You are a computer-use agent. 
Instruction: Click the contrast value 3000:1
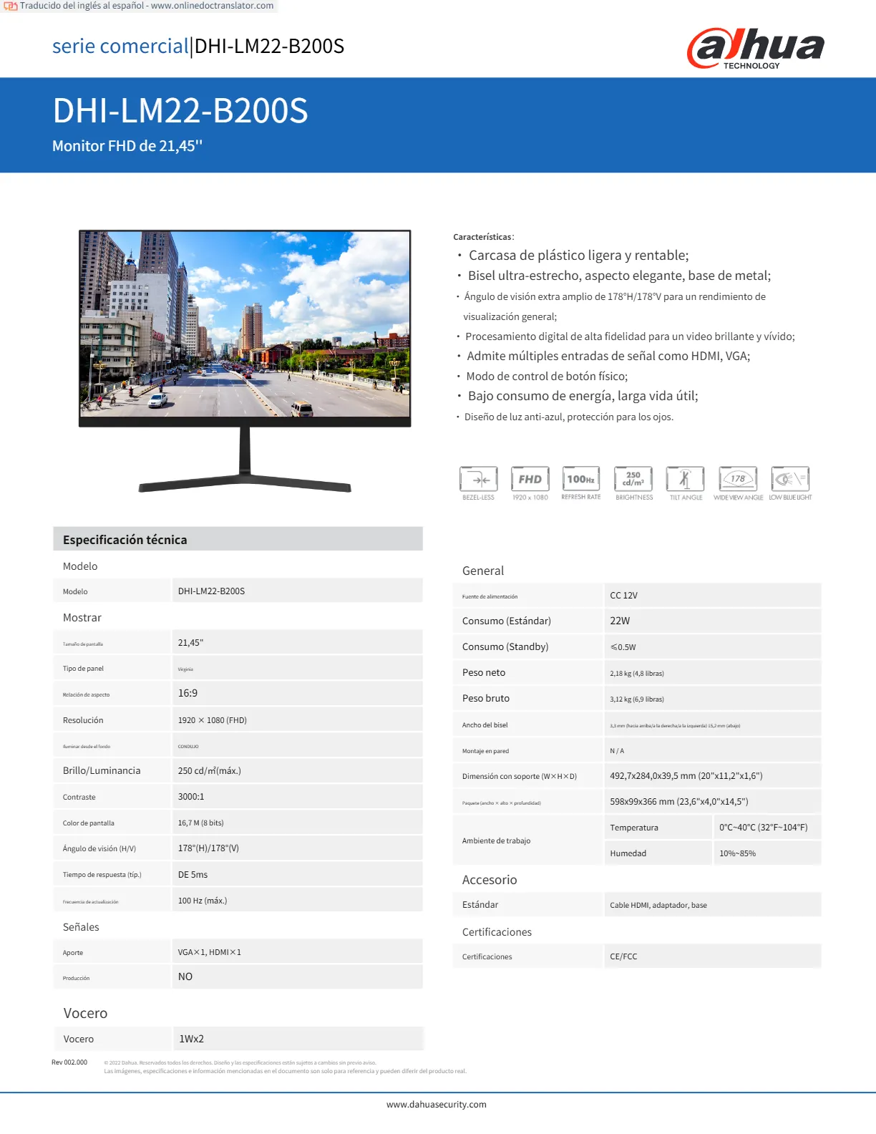click(x=297, y=796)
